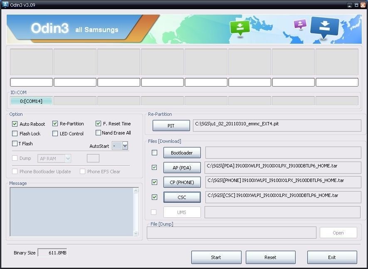The width and height of the screenshot is (368, 269).
Task: Enable the T Flash checkbox
Action: click(15, 143)
